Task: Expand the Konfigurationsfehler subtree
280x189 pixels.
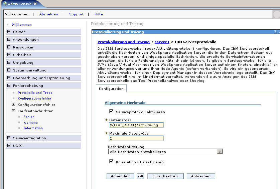Action: (x=13, y=105)
